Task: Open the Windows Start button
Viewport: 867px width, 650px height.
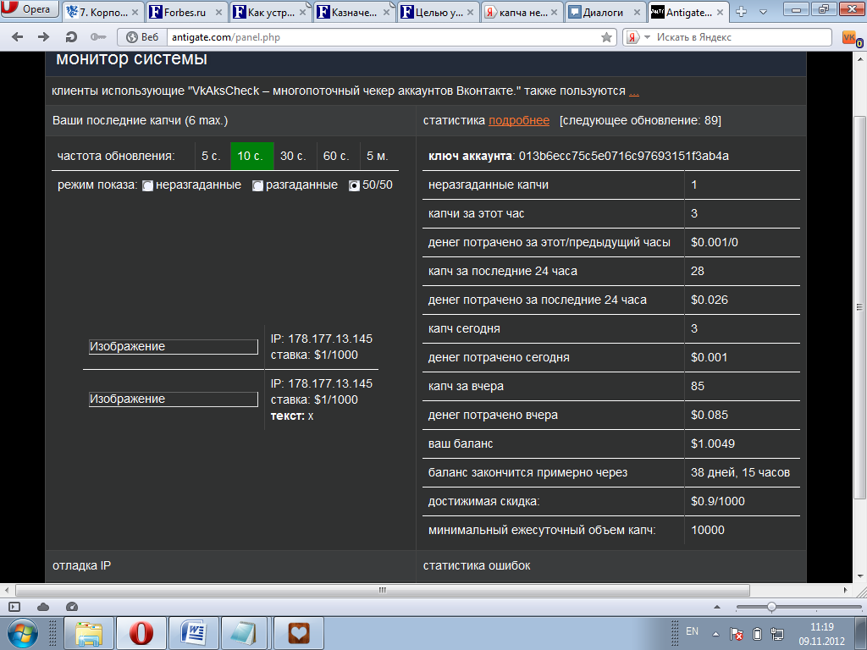Action: 23,633
